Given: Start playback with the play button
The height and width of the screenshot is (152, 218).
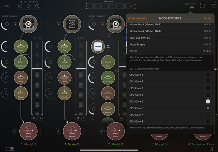Looking at the screenshot, I should [x=29, y=6].
